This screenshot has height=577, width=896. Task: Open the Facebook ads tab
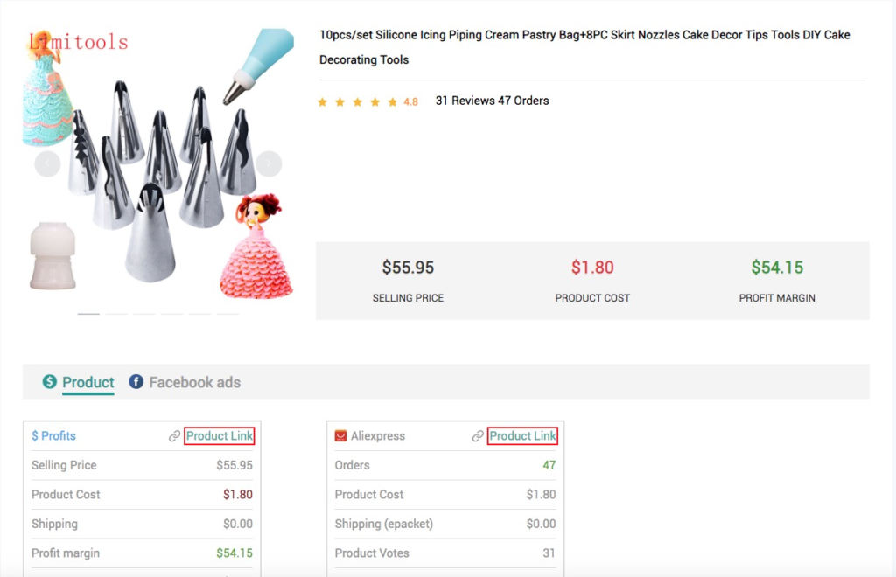[x=195, y=382]
